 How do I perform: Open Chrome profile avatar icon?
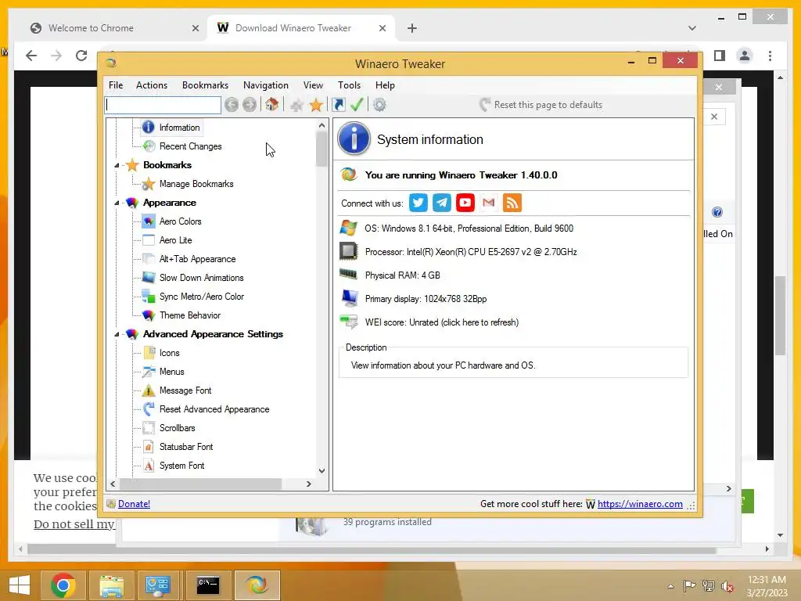(745, 56)
